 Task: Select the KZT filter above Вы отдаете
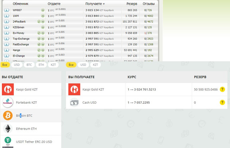[53, 65]
